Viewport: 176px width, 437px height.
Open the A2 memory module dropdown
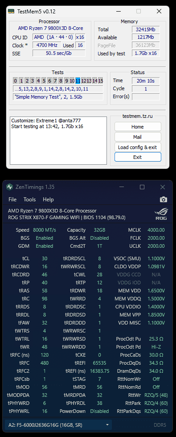pos(58,425)
